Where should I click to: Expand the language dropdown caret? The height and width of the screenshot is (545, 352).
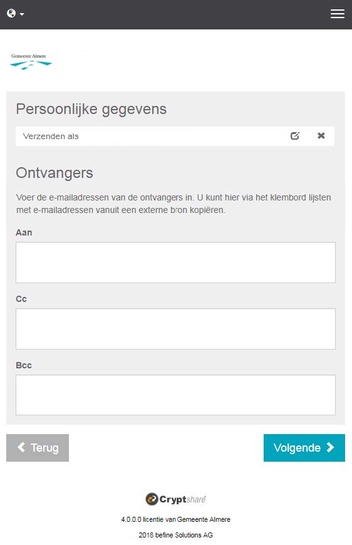(x=22, y=14)
